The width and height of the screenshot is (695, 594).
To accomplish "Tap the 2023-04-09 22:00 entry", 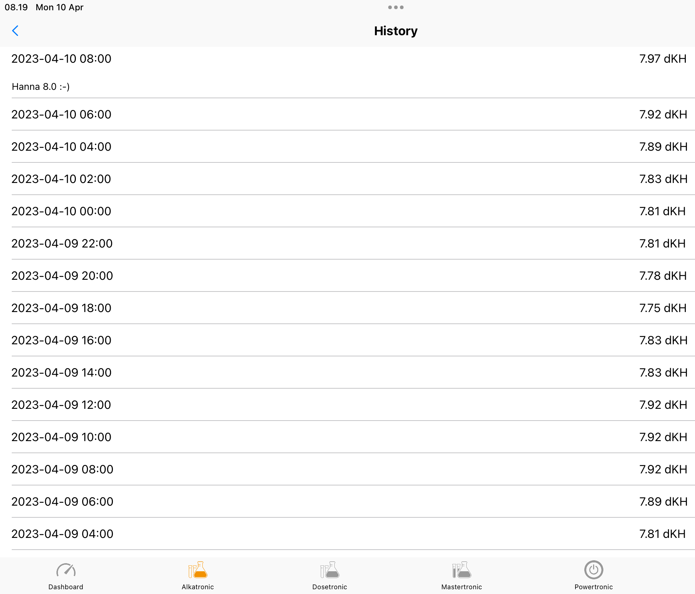I will click(x=62, y=243).
